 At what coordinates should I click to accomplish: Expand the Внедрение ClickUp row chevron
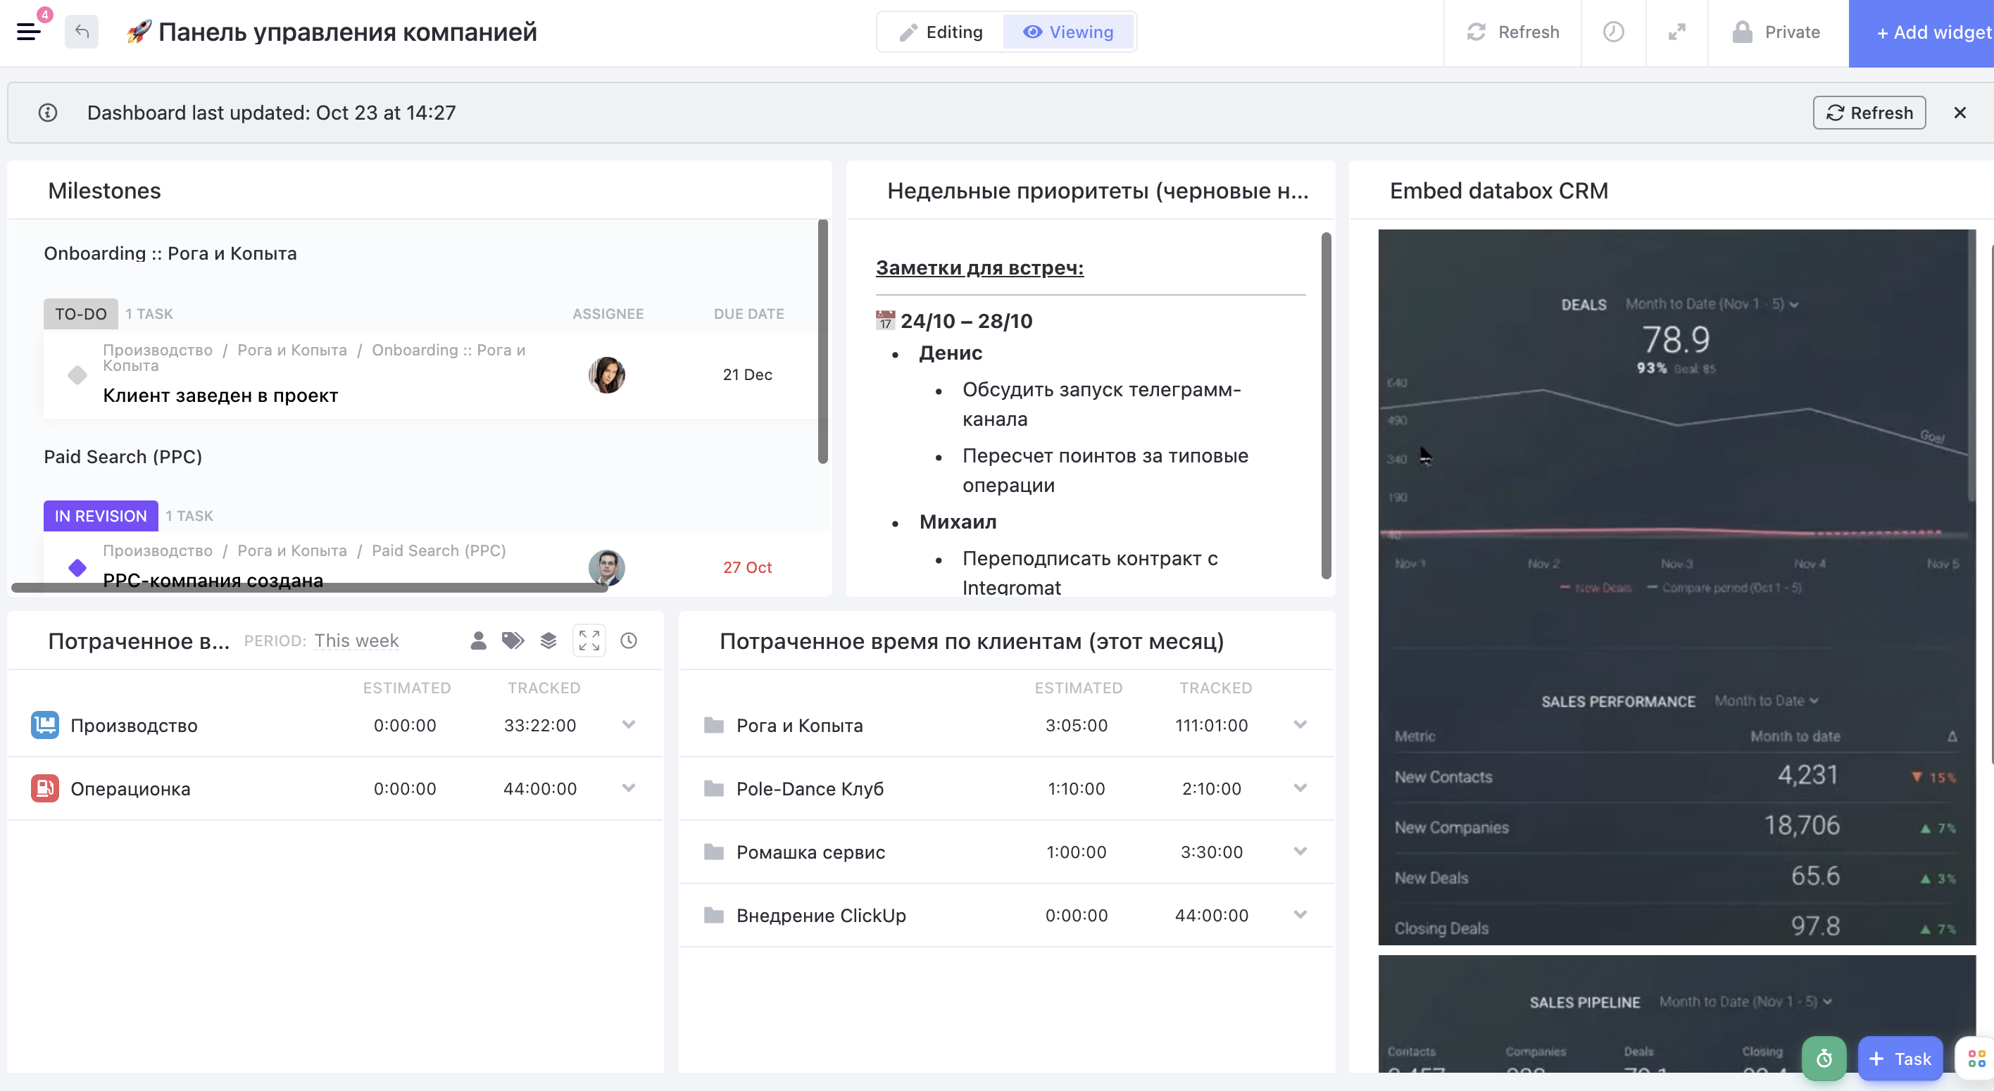(1300, 915)
